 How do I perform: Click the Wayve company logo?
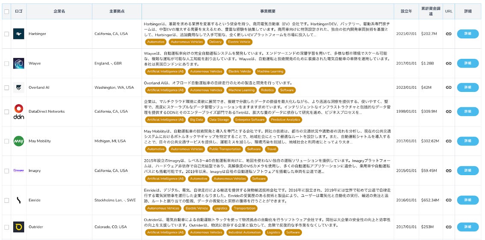18,63
